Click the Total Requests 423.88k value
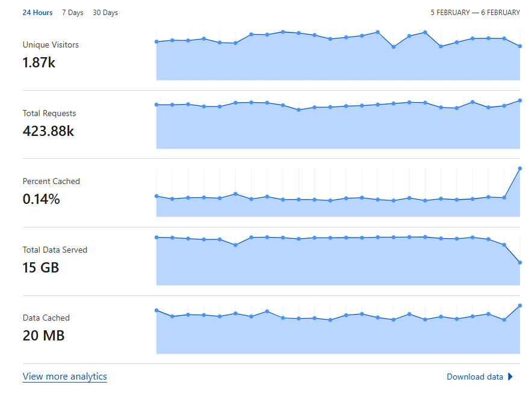Image resolution: width=526 pixels, height=394 pixels. (48, 131)
